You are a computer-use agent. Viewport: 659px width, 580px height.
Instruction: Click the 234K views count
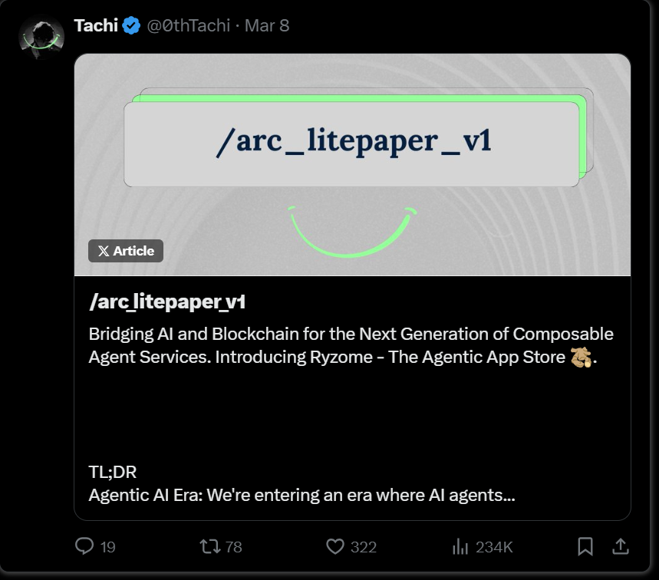pos(494,547)
